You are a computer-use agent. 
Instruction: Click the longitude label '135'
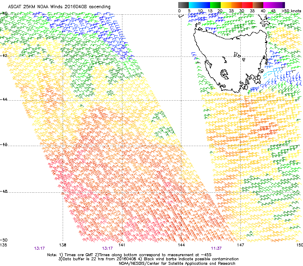pyautogui.click(x=3, y=245)
